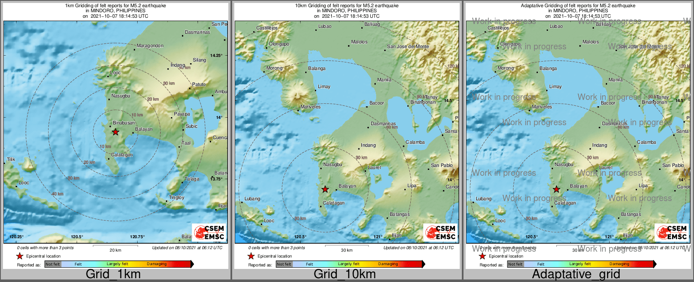Viewport: 694px width, 282px height.
Task: Click the Olongapo label on Grid_10km map
Action: (279, 44)
